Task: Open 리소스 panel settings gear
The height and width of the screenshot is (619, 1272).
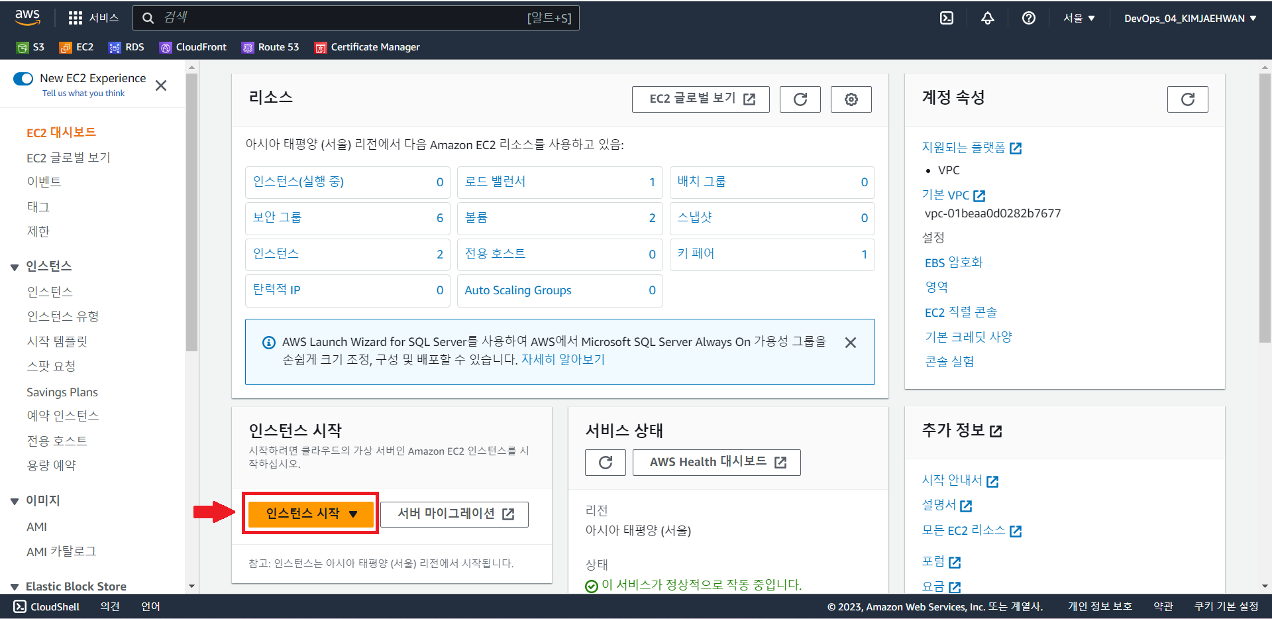Action: 851,99
